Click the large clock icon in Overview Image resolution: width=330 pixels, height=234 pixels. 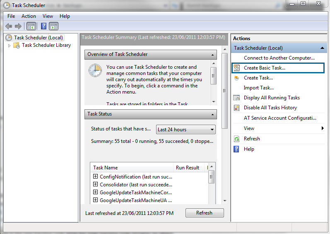coord(95,70)
